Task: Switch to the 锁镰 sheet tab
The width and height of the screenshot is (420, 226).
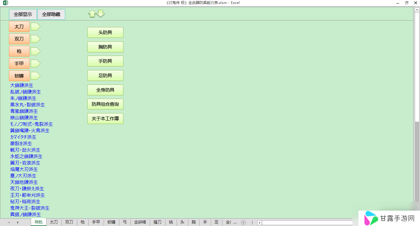Action: click(x=111, y=222)
